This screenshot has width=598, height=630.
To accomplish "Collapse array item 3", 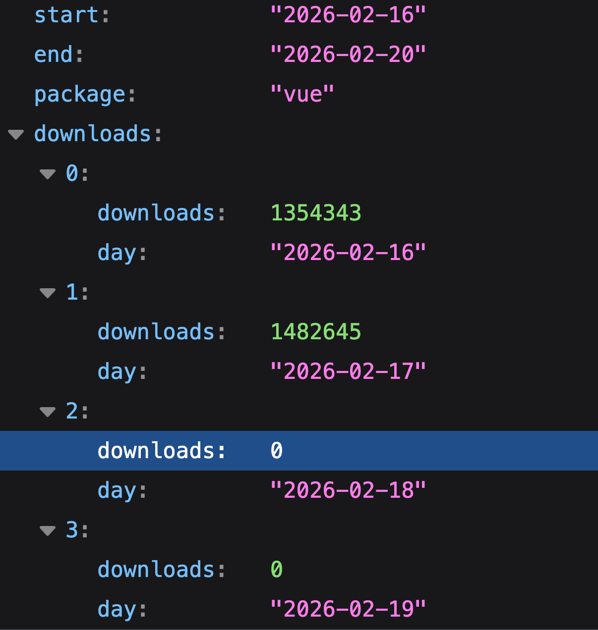I will [48, 530].
